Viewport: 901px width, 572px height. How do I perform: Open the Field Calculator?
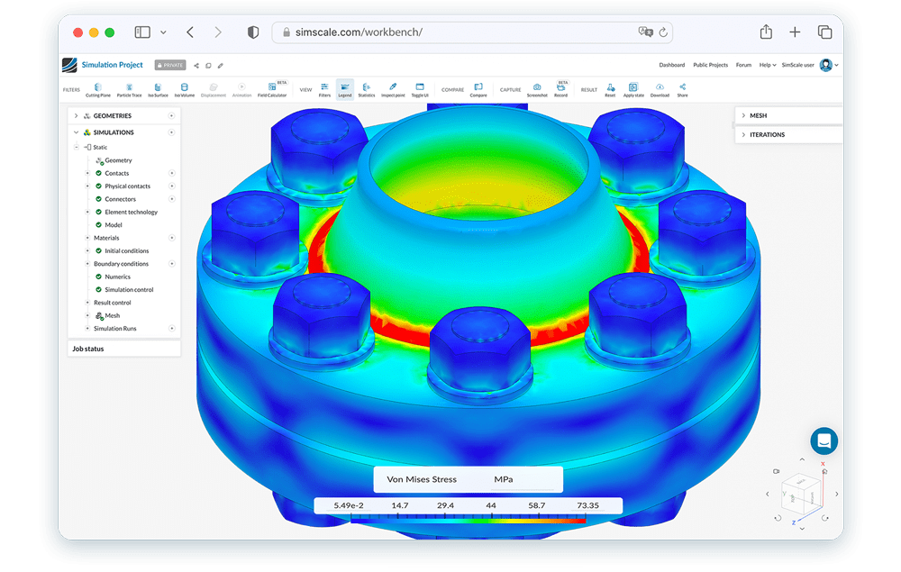272,88
